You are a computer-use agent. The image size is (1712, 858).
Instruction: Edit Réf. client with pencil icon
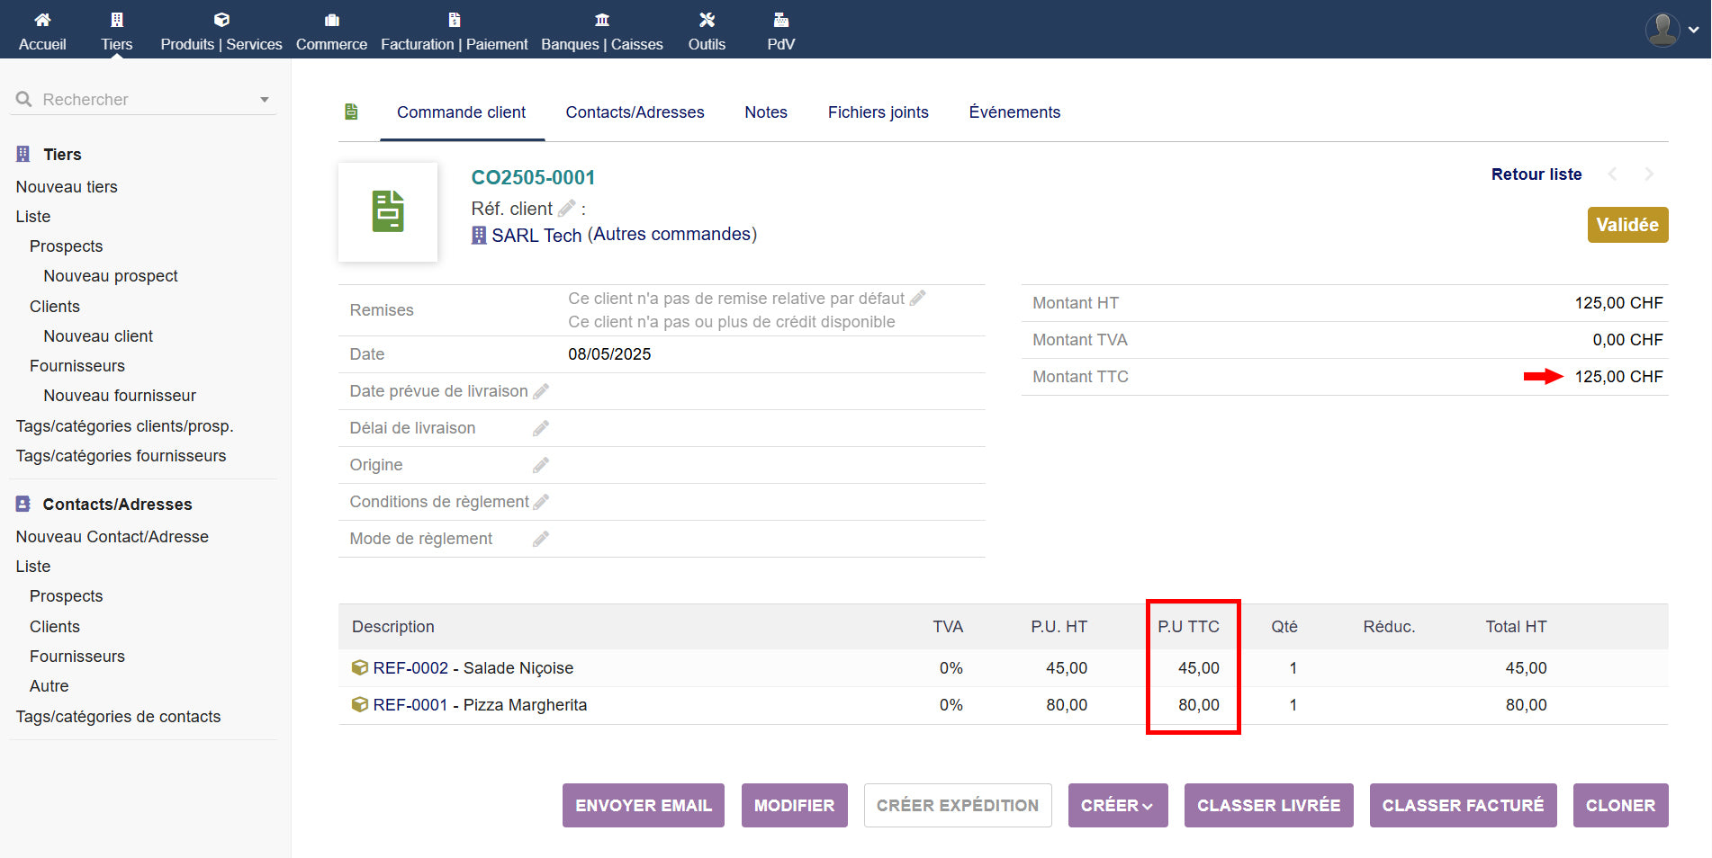[x=567, y=209]
